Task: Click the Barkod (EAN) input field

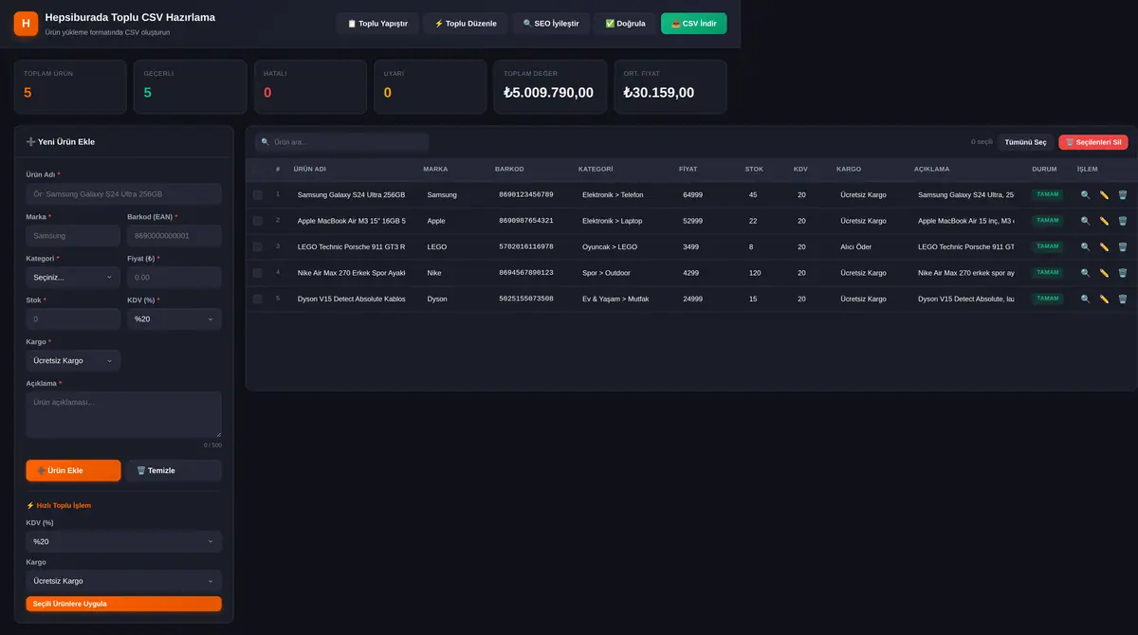Action: [174, 236]
